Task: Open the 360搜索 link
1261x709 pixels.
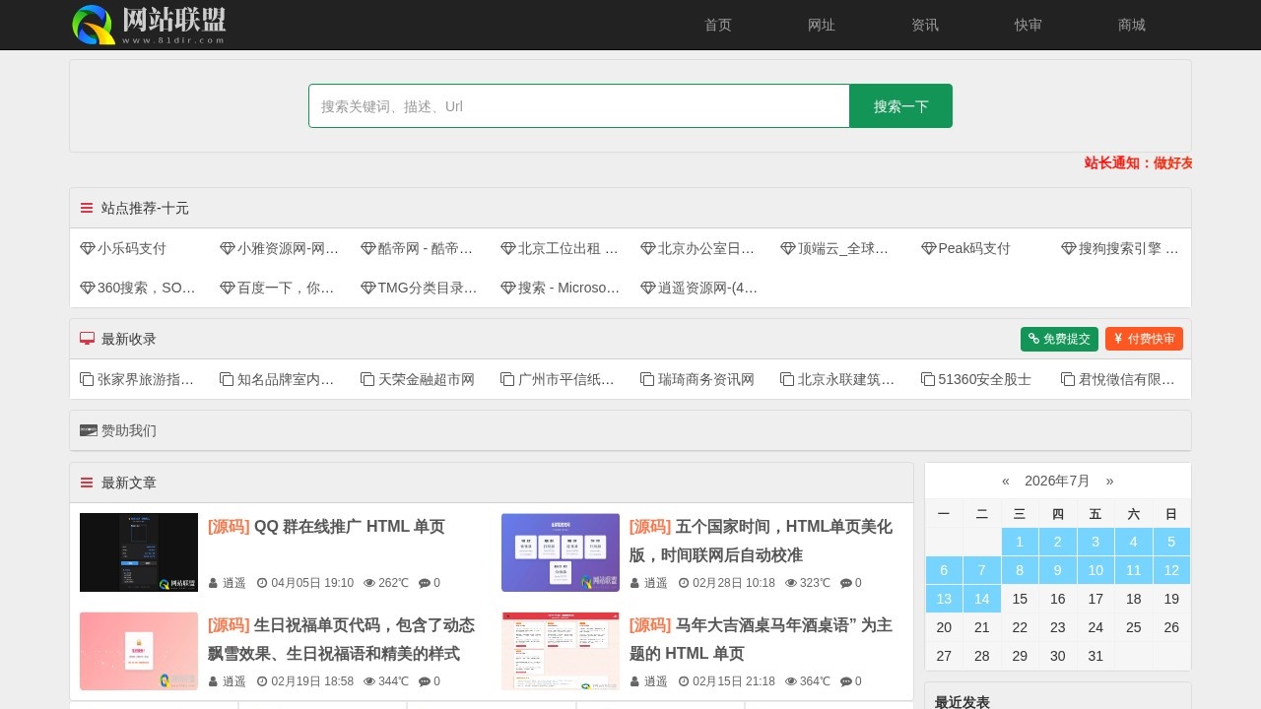Action: [138, 288]
